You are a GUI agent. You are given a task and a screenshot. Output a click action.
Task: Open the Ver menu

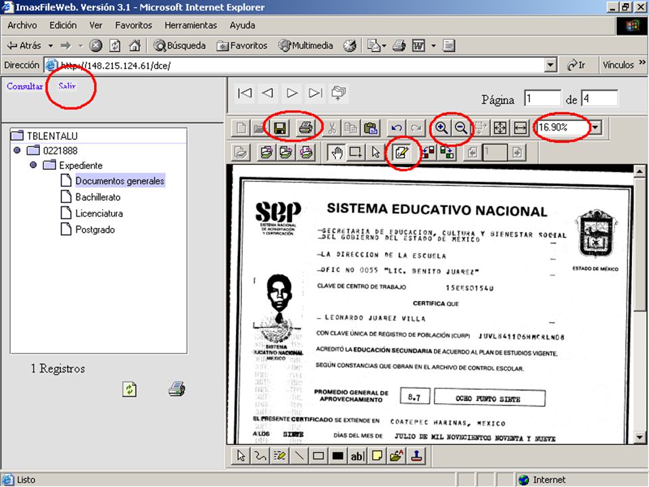pyautogui.click(x=95, y=25)
